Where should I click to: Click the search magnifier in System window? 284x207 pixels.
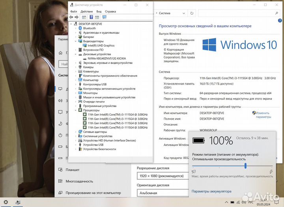click(x=277, y=13)
